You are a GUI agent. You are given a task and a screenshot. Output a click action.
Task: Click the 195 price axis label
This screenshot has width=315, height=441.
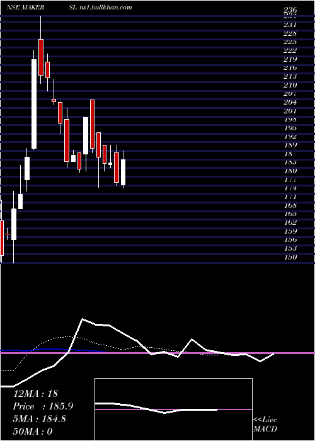pos(290,128)
